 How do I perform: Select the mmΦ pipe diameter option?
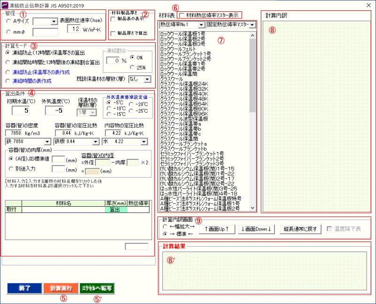pyautogui.click(x=9, y=33)
